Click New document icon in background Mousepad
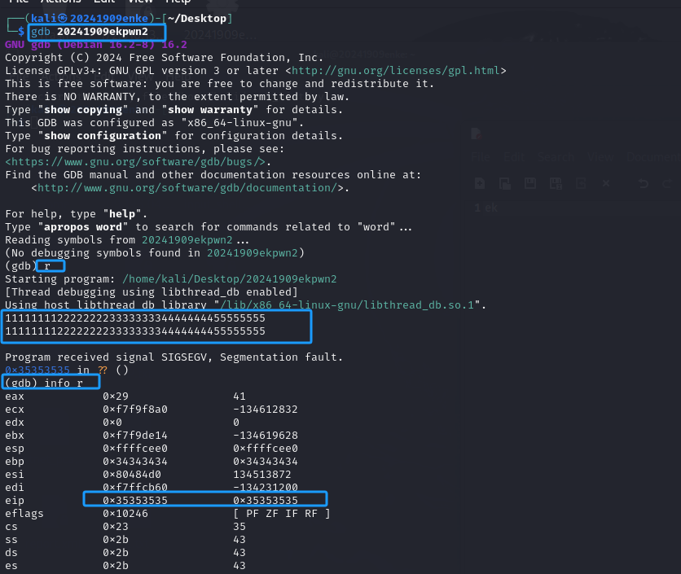 (x=480, y=183)
